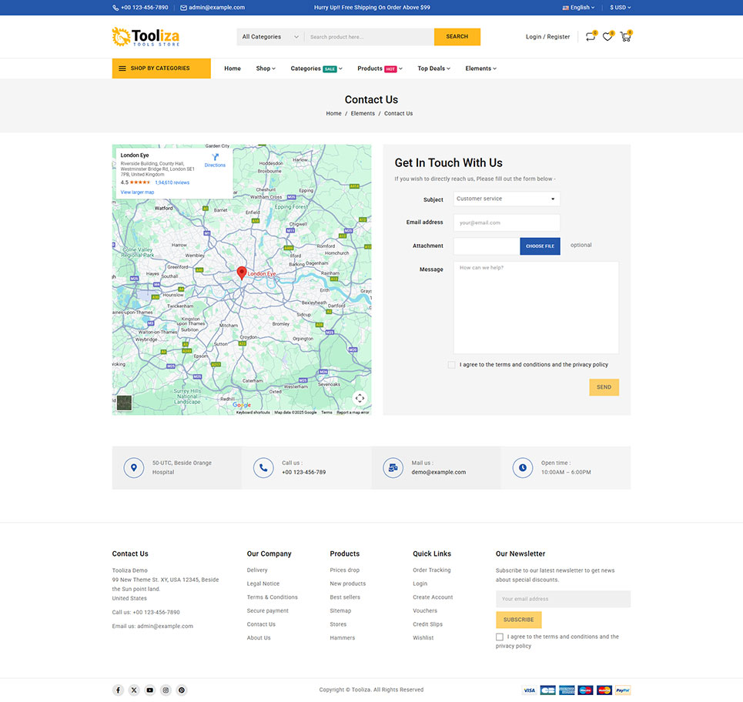Open the English language dropdown
The image size is (743, 702).
tap(578, 8)
